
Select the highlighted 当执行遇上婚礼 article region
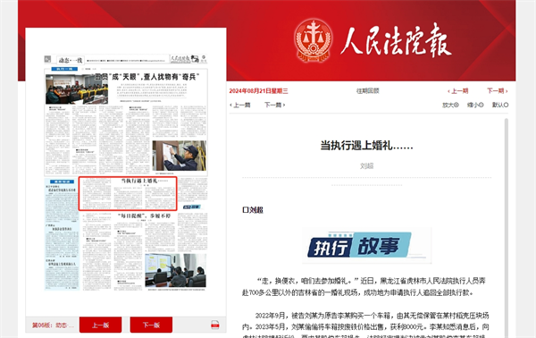[128, 193]
